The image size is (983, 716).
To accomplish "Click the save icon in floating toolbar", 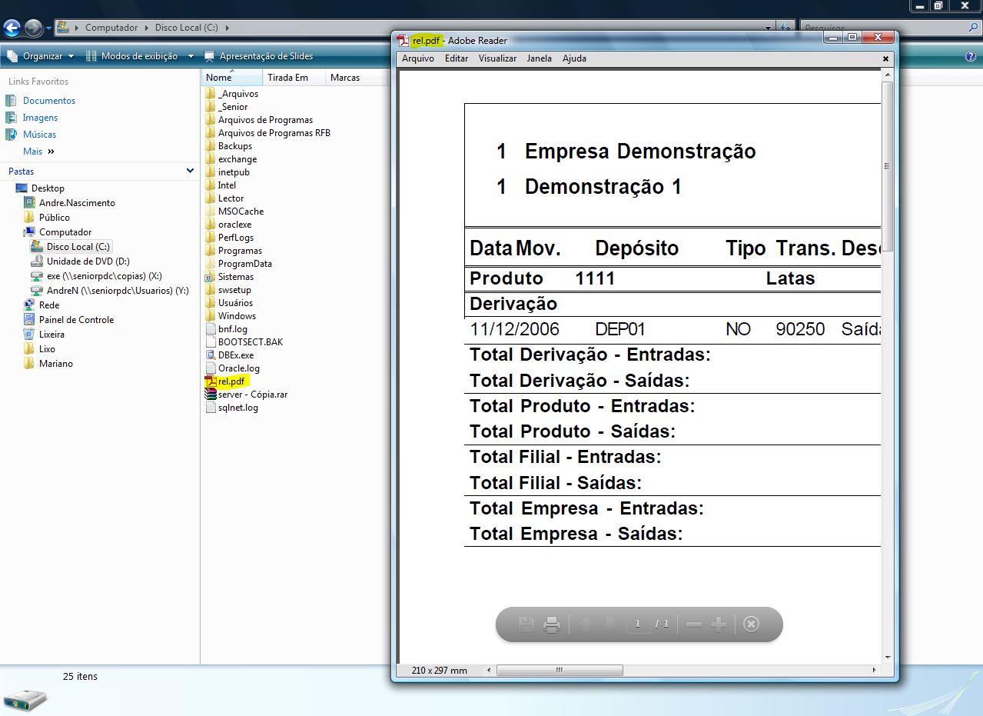I will pos(526,624).
